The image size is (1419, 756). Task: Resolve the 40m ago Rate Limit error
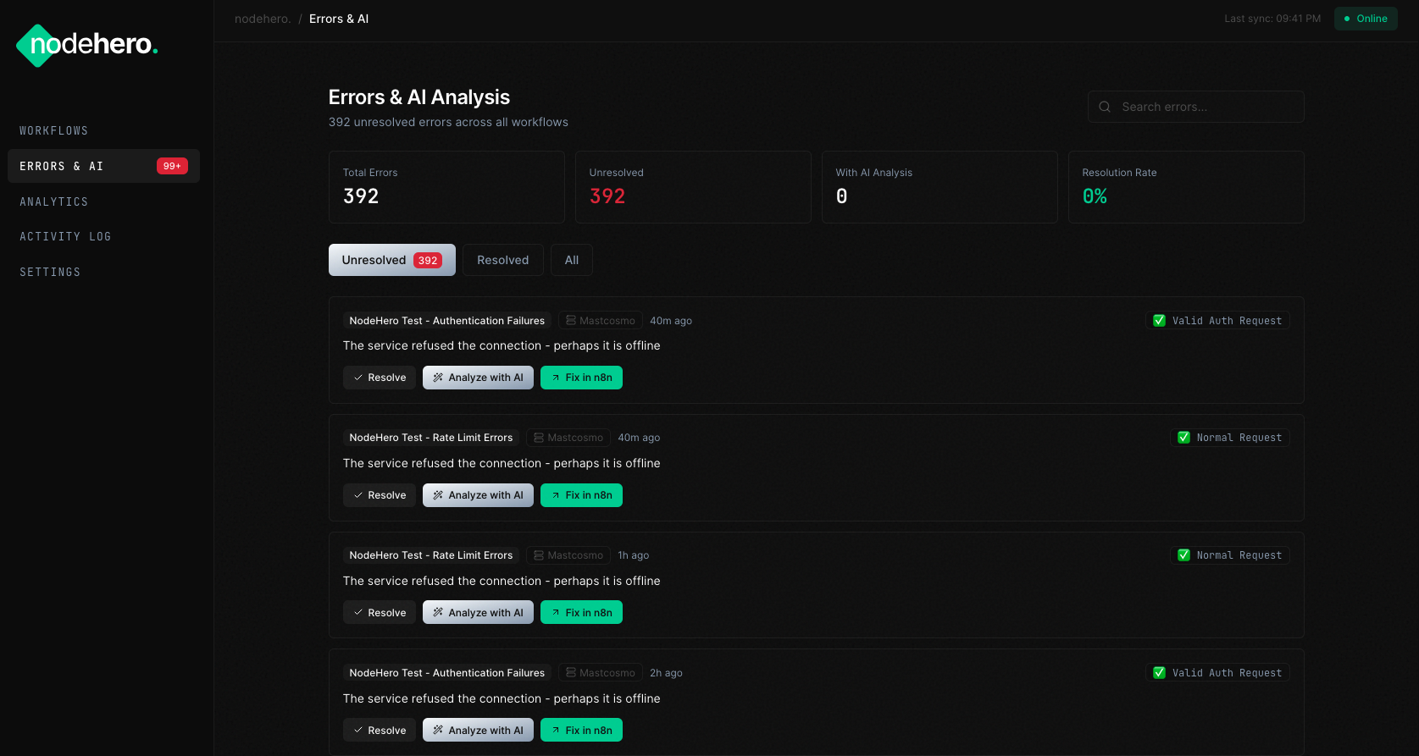tap(380, 495)
